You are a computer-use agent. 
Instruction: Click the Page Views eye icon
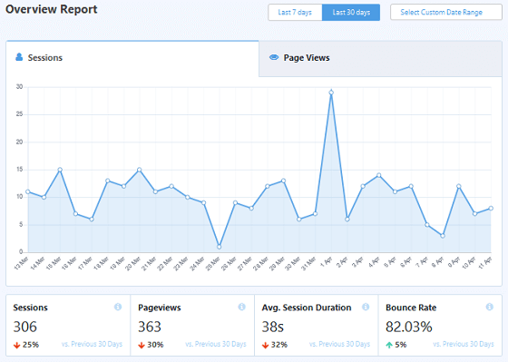point(274,57)
